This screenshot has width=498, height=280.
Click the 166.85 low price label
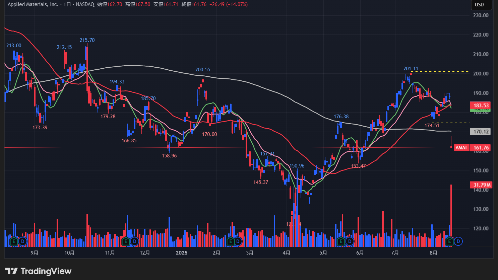click(129, 141)
